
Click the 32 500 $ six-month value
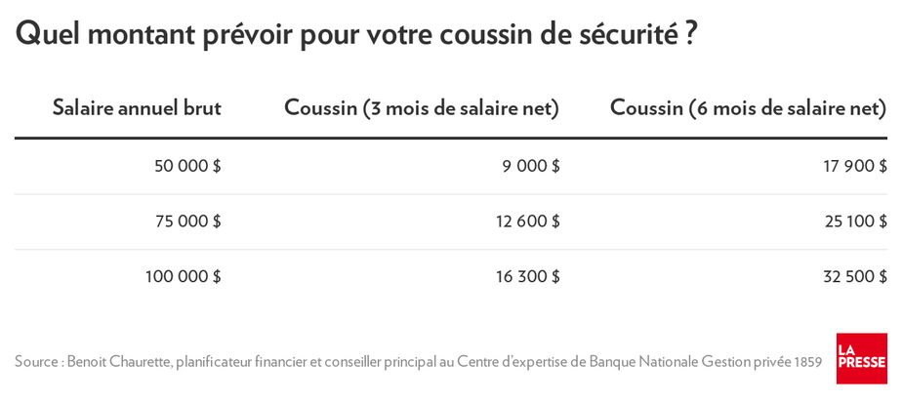click(x=855, y=276)
